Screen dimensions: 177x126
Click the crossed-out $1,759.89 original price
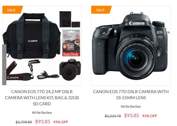pos(24,122)
